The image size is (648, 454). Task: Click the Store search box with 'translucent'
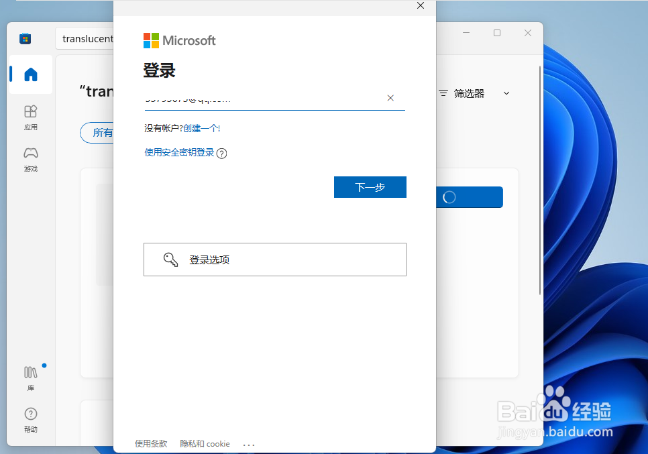point(85,39)
